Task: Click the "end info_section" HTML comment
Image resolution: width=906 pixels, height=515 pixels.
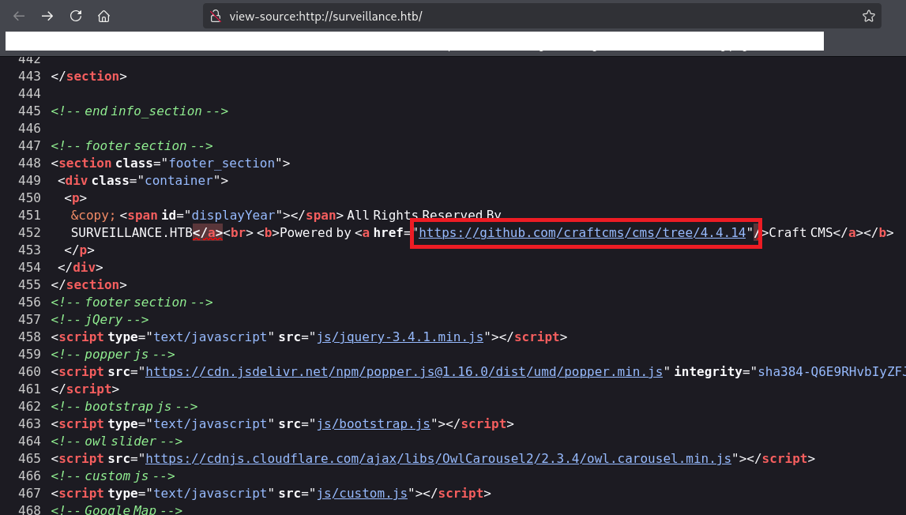Action: (139, 111)
